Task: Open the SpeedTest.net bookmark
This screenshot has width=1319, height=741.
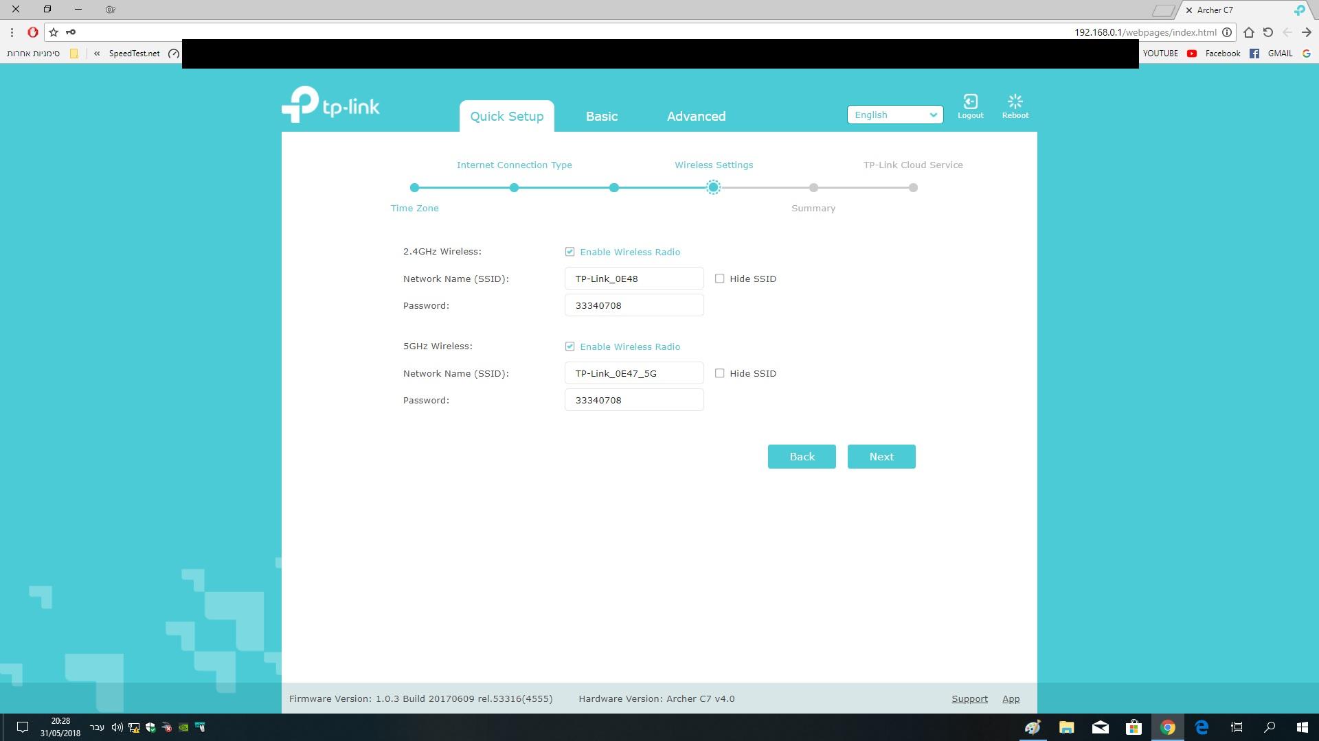Action: pyautogui.click(x=144, y=54)
